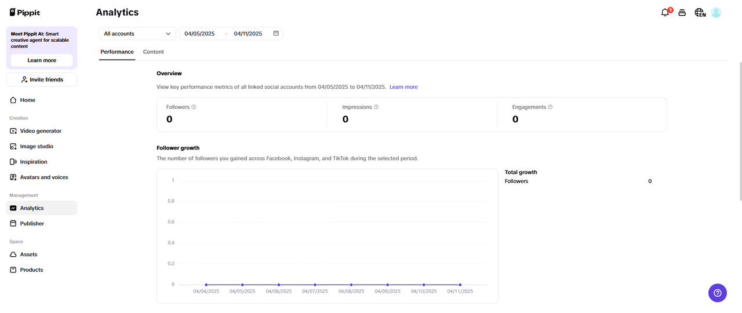The image size is (742, 313).
Task: Click the info icon next to Followers
Action: pyautogui.click(x=194, y=107)
